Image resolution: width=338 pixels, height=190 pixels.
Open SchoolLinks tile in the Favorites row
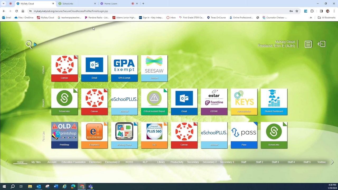click(274, 135)
